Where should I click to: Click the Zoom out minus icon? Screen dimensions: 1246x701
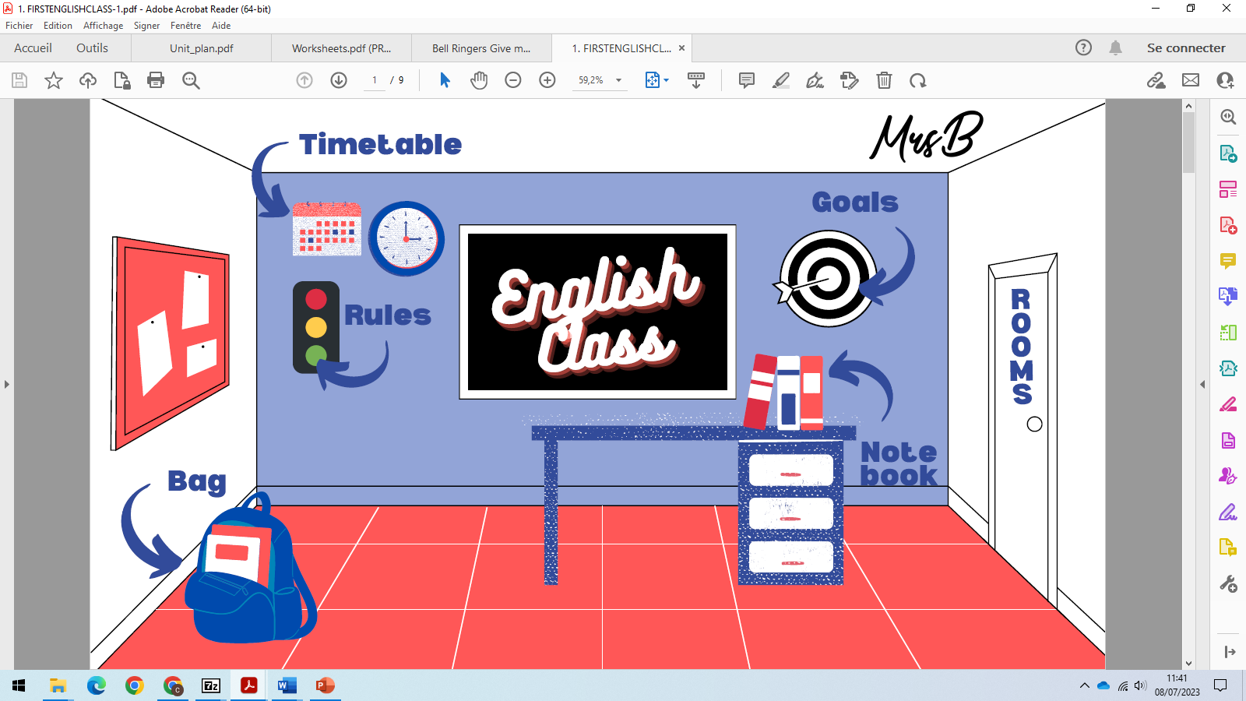[x=513, y=80]
